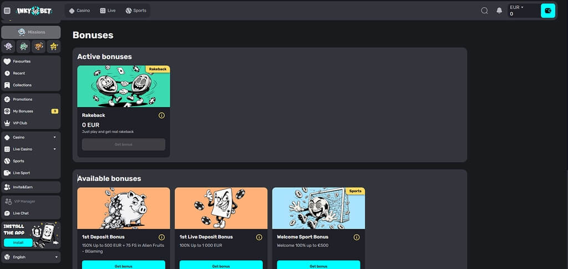
Task: Open Invite&Earn in the sidebar
Action: click(31, 187)
